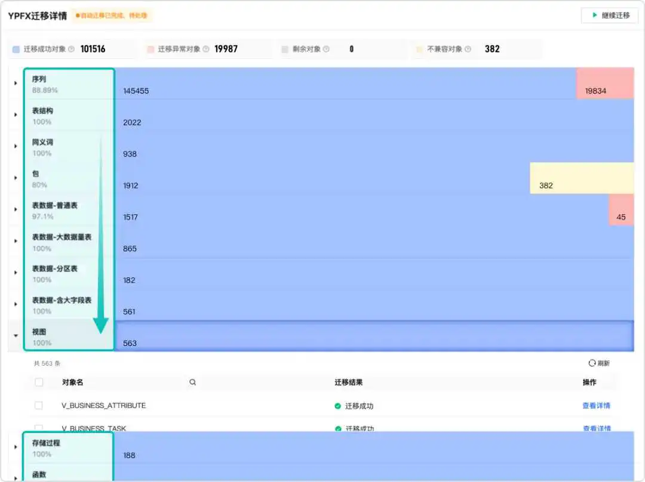Click the help icon next to 迁移异常对象
This screenshot has height=482, width=645.
click(x=205, y=49)
